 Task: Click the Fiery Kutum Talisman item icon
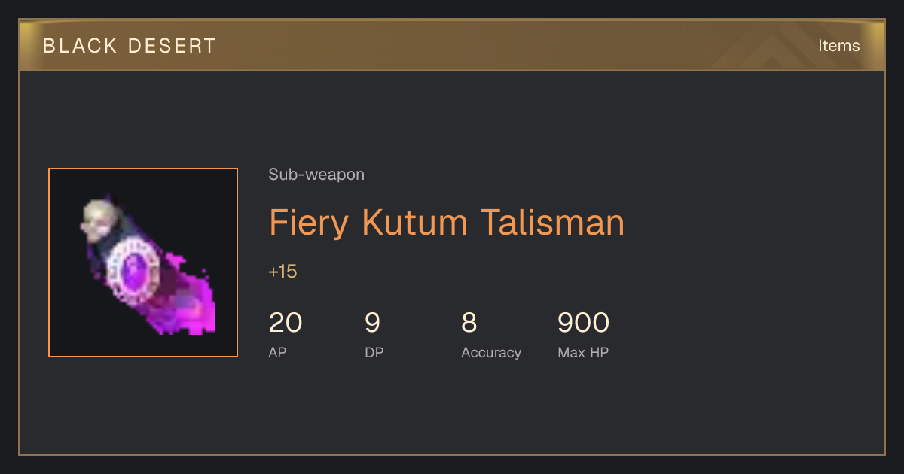point(143,263)
